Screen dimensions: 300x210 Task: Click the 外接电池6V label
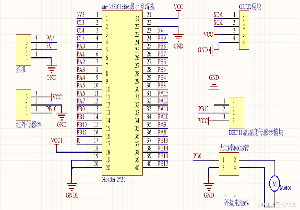(237, 203)
